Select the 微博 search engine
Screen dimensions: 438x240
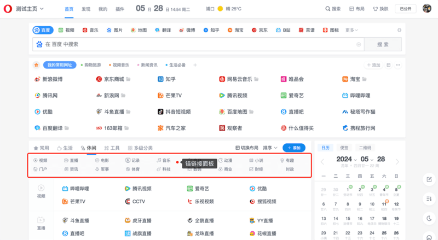pyautogui.click(x=187, y=30)
